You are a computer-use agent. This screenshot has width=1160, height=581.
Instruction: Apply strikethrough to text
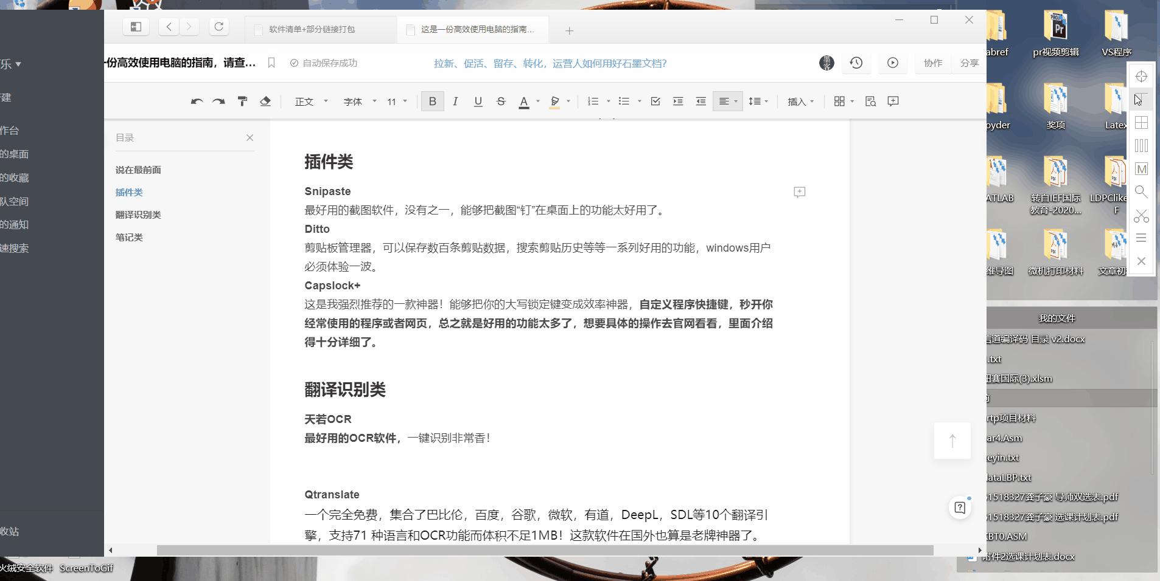(500, 101)
